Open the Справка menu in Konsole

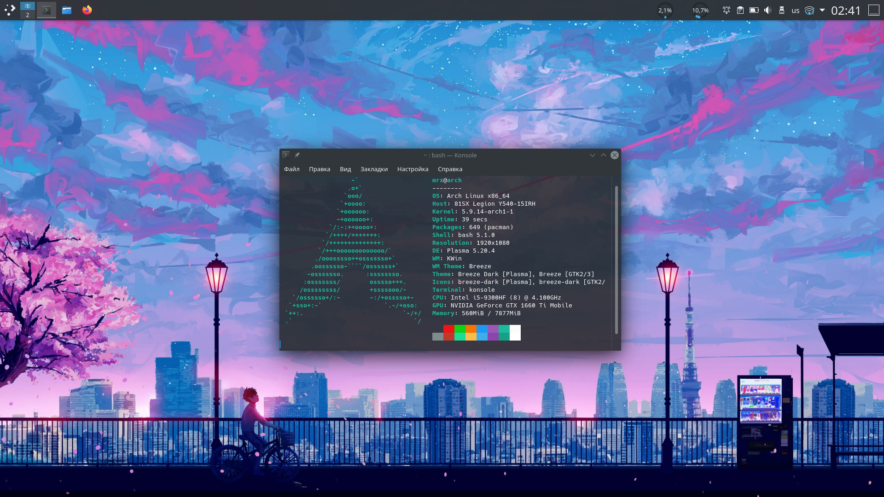(x=450, y=169)
